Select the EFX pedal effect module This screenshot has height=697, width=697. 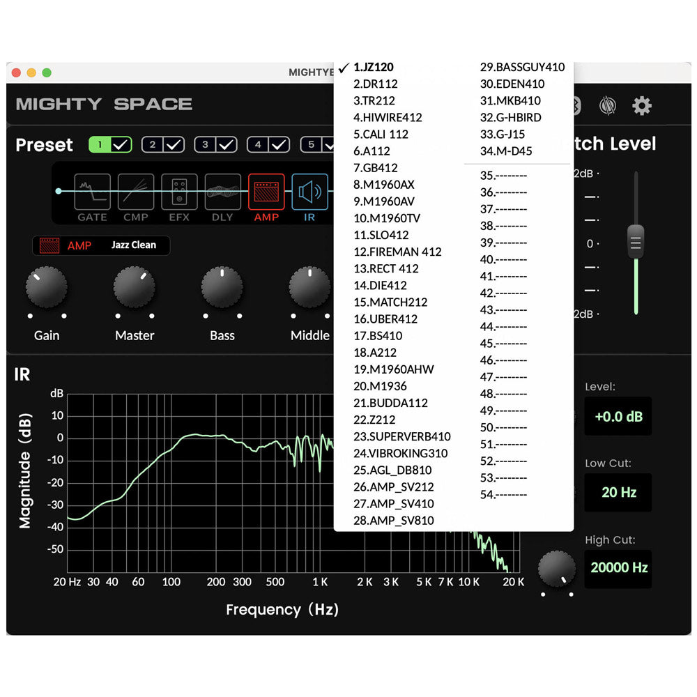click(x=179, y=192)
